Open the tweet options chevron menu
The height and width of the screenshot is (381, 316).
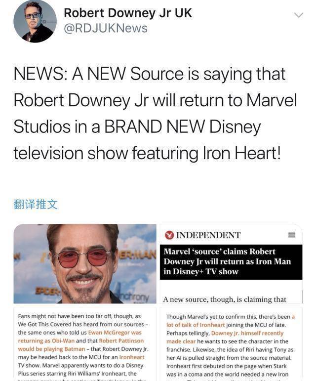tap(299, 15)
